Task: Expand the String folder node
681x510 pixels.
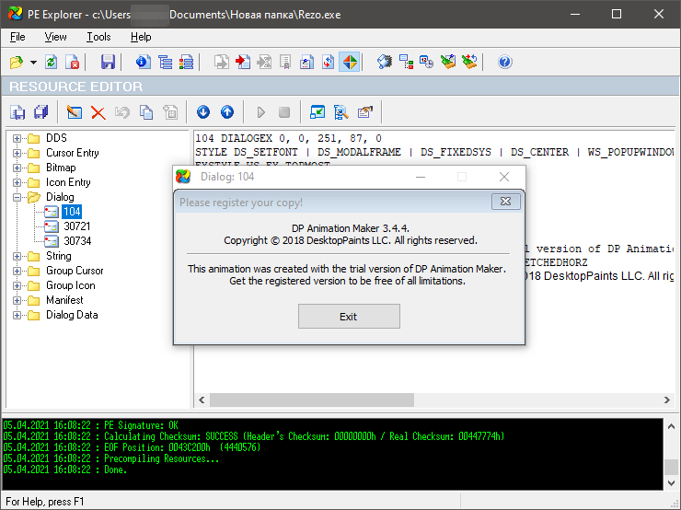Action: (17, 256)
